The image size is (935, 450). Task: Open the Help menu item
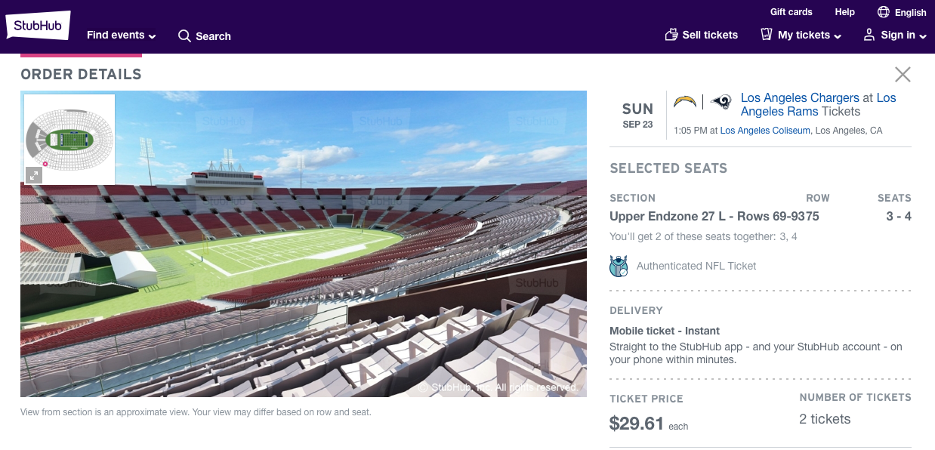844,12
